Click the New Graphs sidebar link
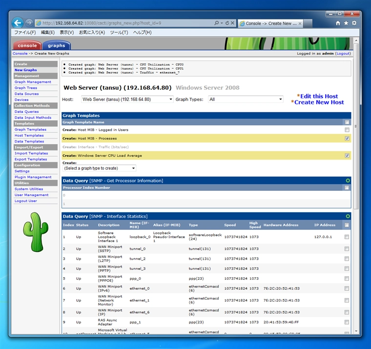This screenshot has height=349, width=371. click(x=25, y=70)
